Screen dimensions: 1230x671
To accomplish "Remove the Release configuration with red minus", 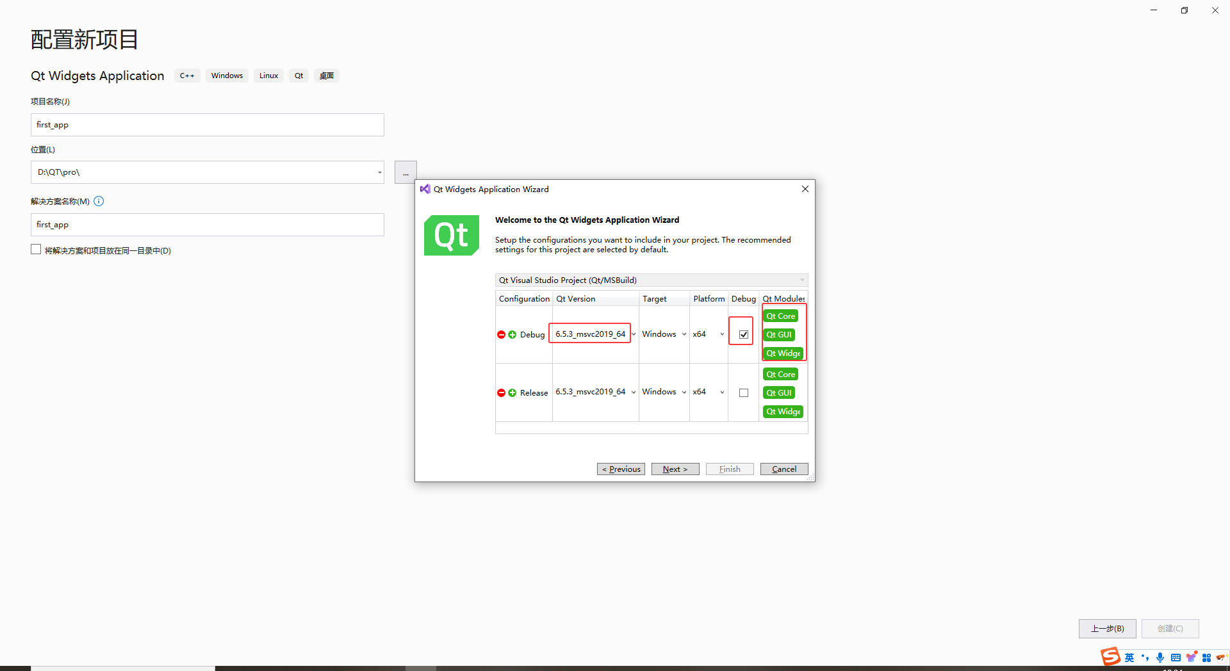I will [501, 393].
